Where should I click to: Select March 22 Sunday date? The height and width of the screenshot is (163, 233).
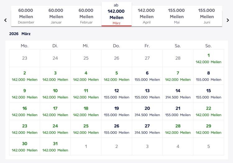click(x=208, y=111)
